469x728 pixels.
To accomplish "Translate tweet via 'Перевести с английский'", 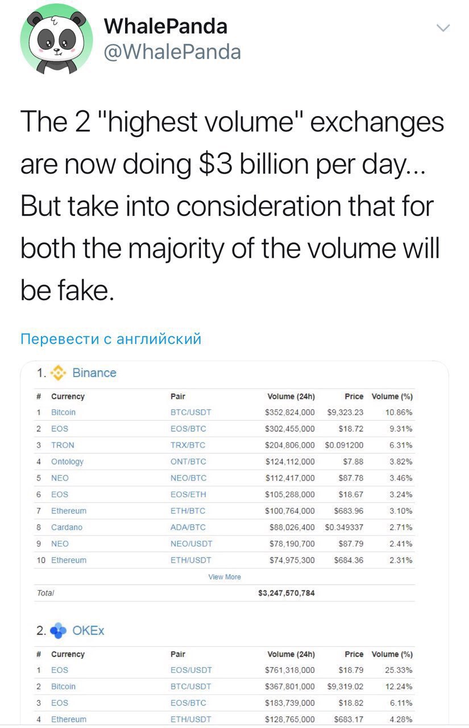I will (x=111, y=340).
